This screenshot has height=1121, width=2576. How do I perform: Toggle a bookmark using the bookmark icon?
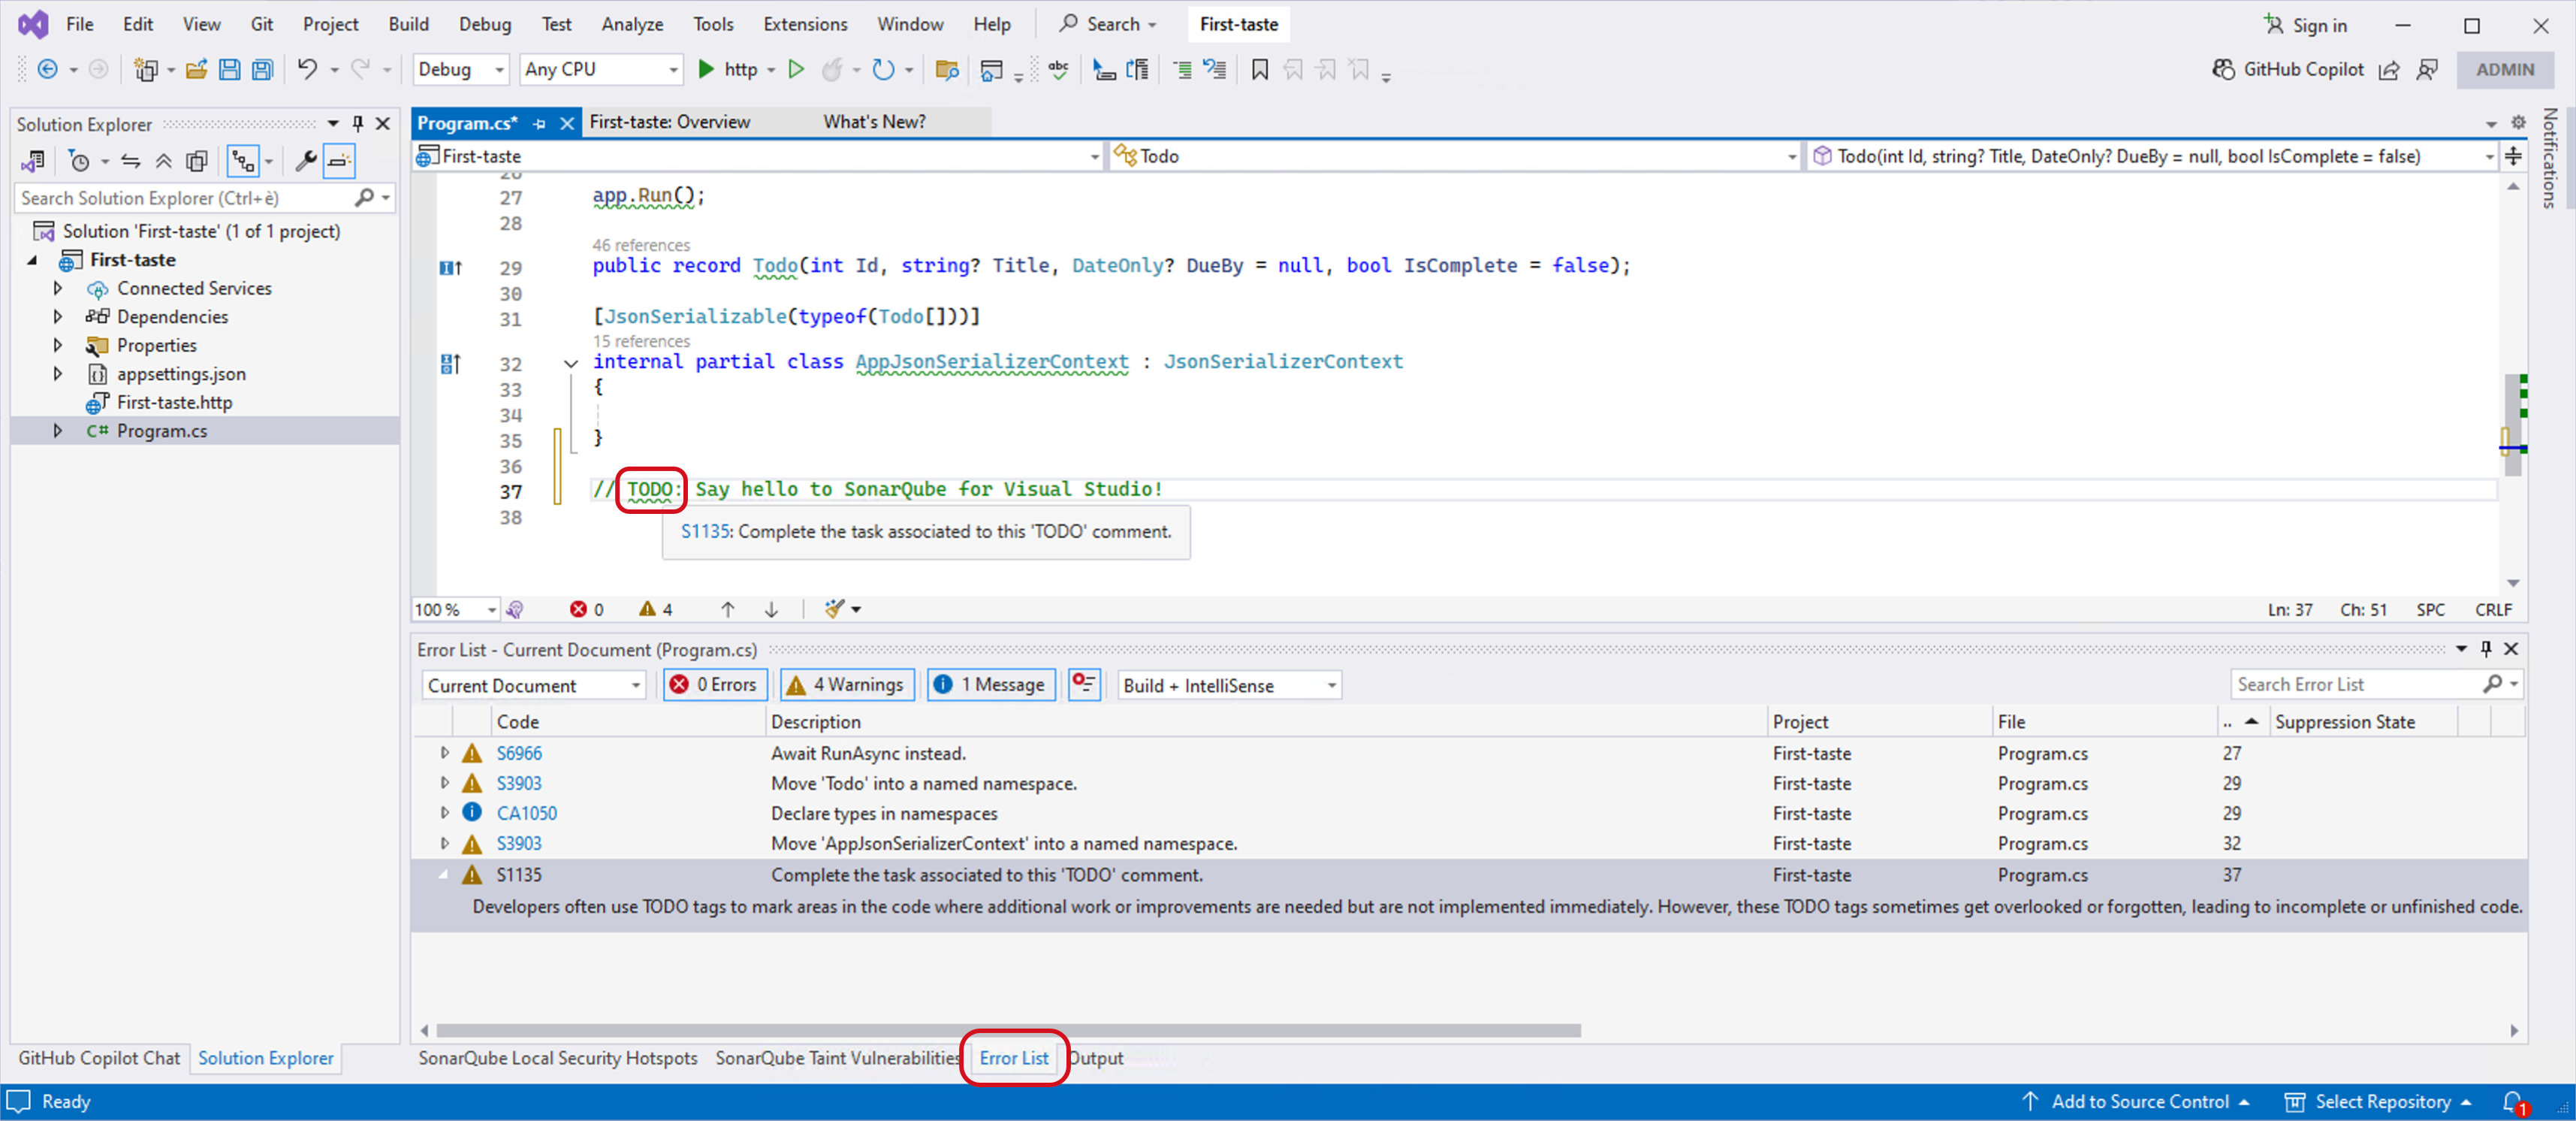tap(1259, 69)
